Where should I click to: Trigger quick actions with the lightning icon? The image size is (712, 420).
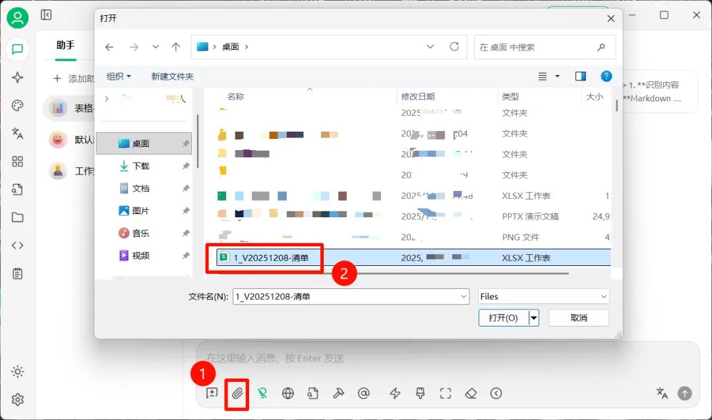point(394,393)
